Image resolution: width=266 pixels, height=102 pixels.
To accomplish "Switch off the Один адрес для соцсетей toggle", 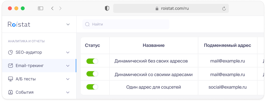I will pyautogui.click(x=92, y=87).
